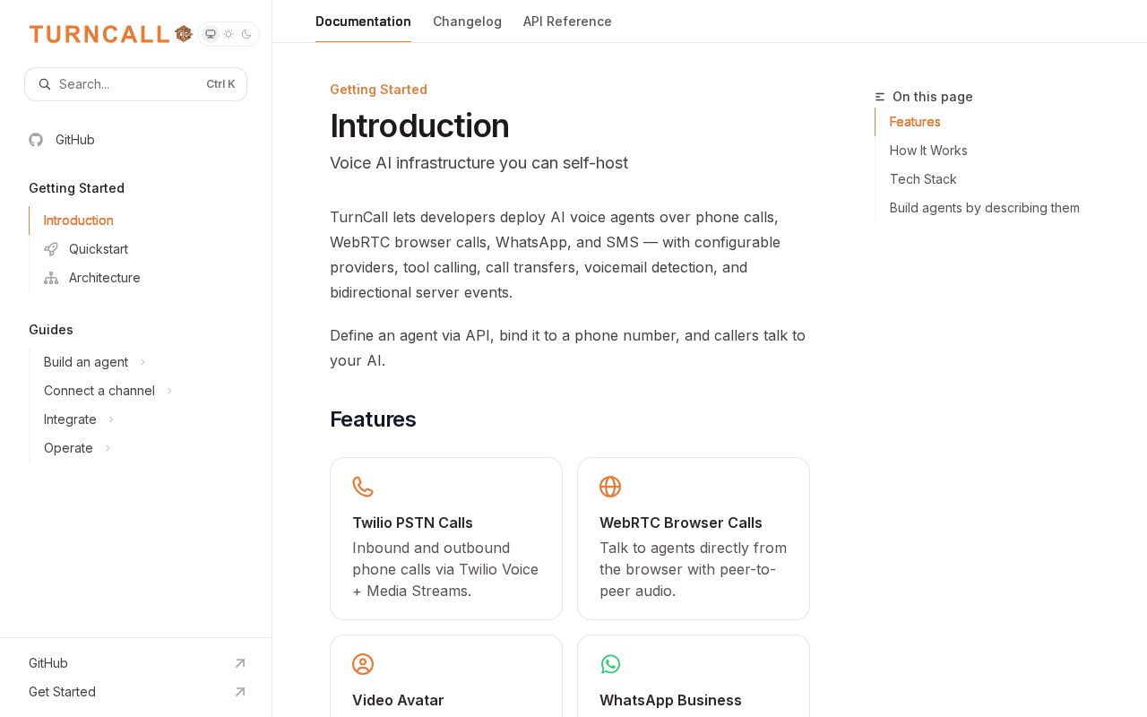1147x717 pixels.
Task: Switch to the Documentation tab
Action: 363,22
